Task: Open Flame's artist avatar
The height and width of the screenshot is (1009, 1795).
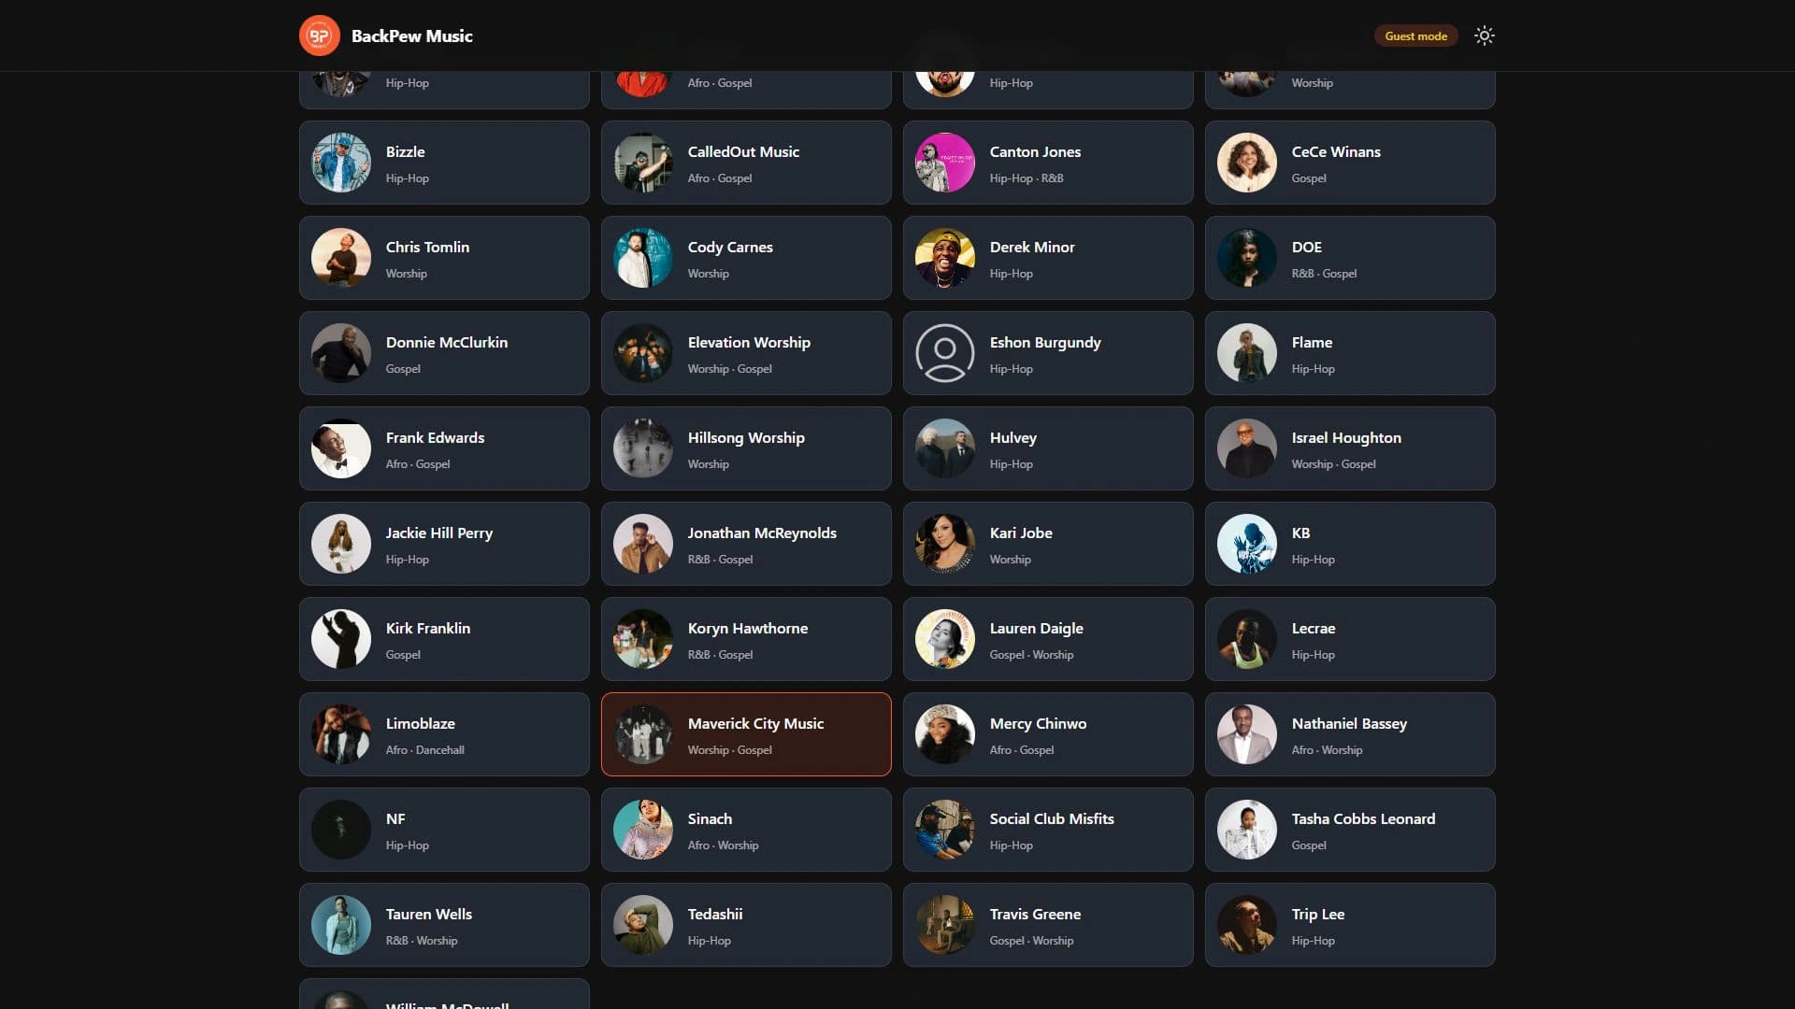Action: coord(1247,353)
